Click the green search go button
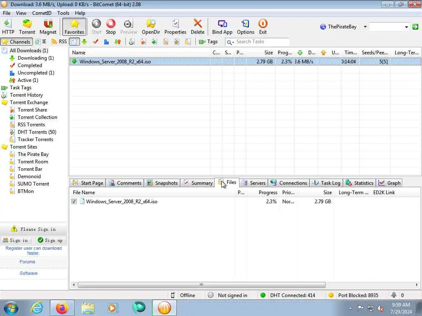 415,27
